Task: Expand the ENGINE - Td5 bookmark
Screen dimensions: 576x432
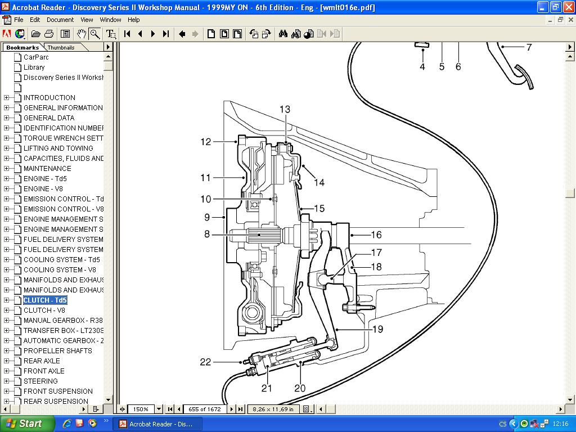Action: click(x=7, y=178)
